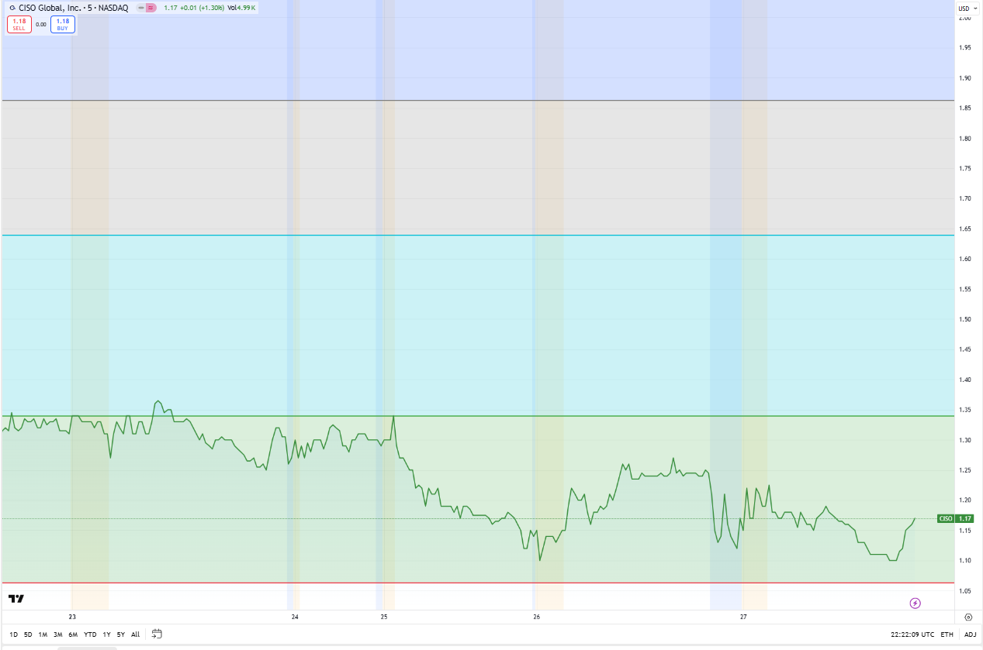Click the CISO 1.17 price label
The image size is (983, 650).
[x=955, y=518]
